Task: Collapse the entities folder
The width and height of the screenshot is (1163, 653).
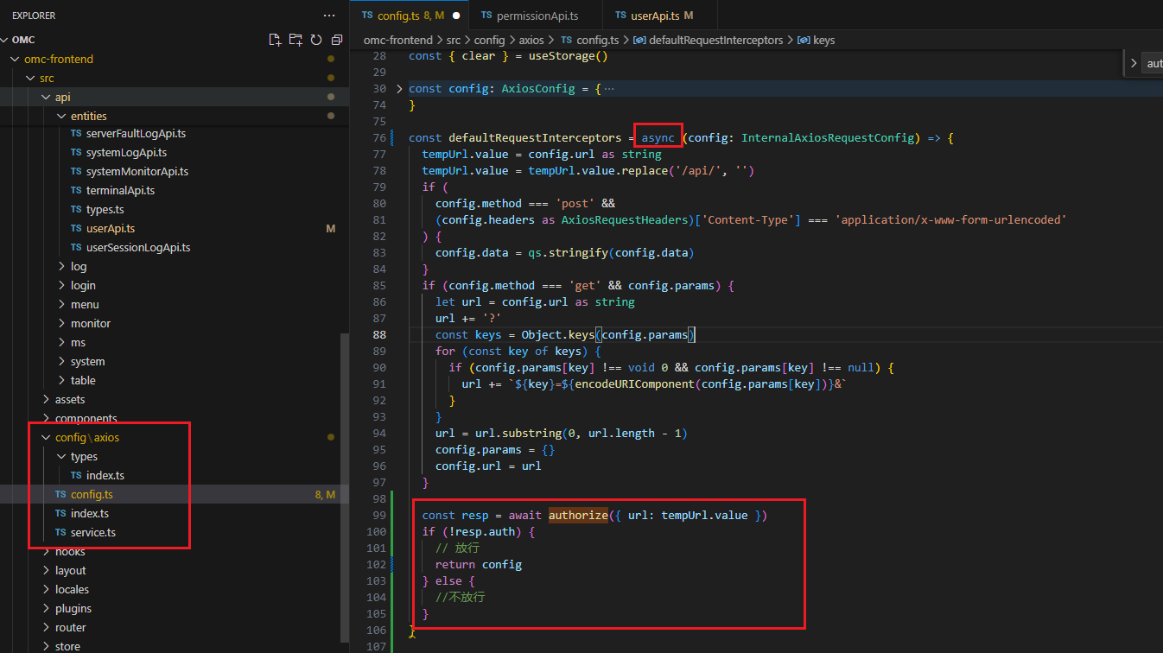Action: (60, 115)
